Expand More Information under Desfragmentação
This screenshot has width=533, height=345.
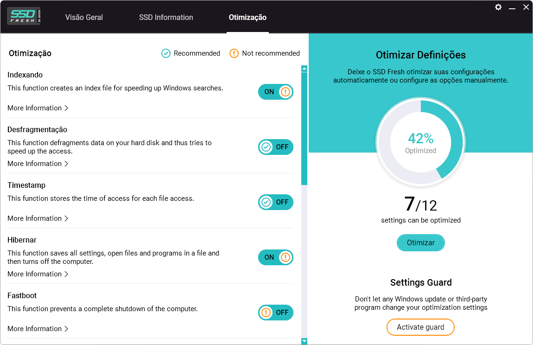[38, 164]
